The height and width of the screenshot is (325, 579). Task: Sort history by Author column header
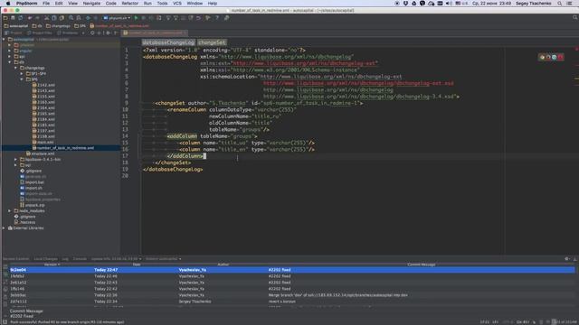(x=223, y=265)
